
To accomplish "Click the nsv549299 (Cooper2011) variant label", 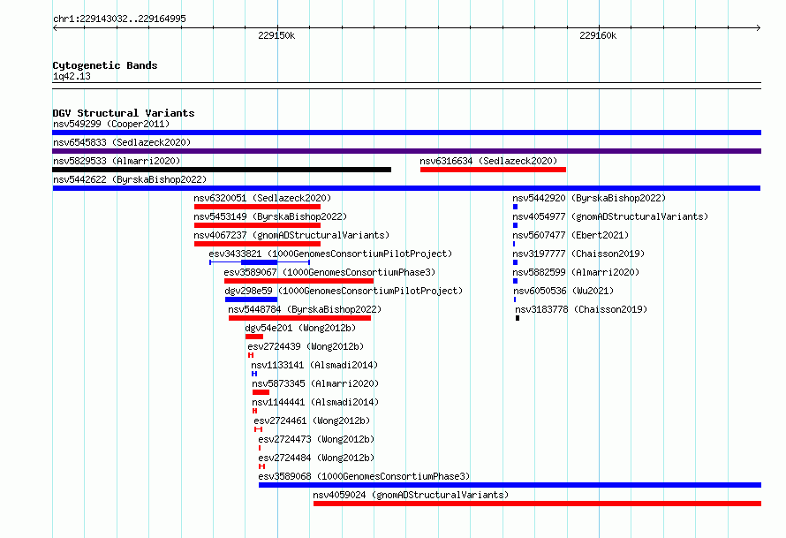I will [111, 124].
